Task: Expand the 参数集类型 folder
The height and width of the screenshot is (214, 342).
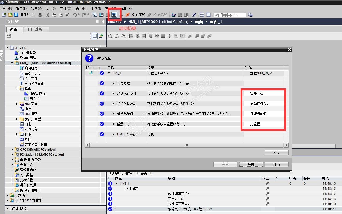Action: click(x=17, y=119)
